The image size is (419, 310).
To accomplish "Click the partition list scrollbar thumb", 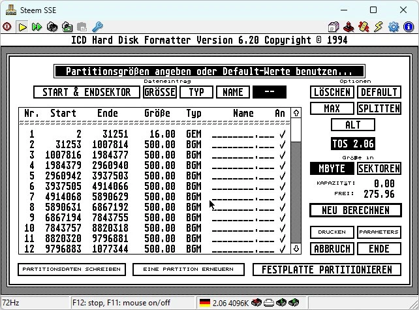I will coord(296,130).
